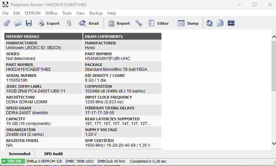Open the SMBus menu
Viewport: 276px width, 166px height.
[51, 13]
